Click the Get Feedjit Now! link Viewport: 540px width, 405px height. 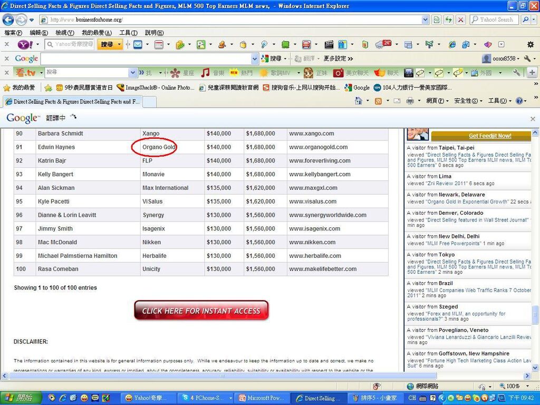click(490, 136)
